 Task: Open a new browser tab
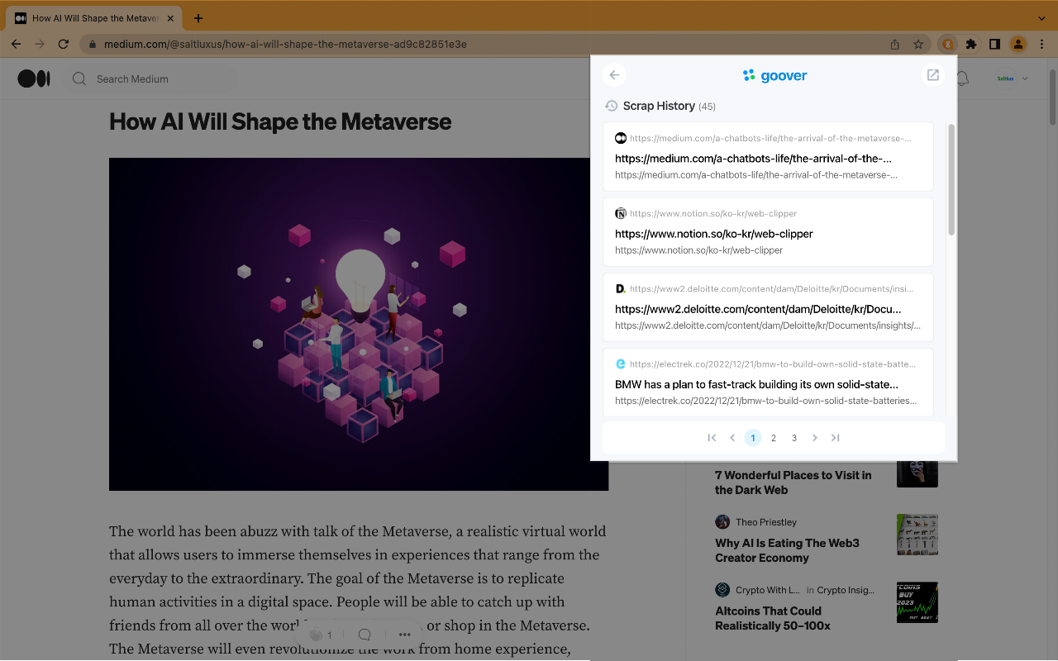point(198,18)
